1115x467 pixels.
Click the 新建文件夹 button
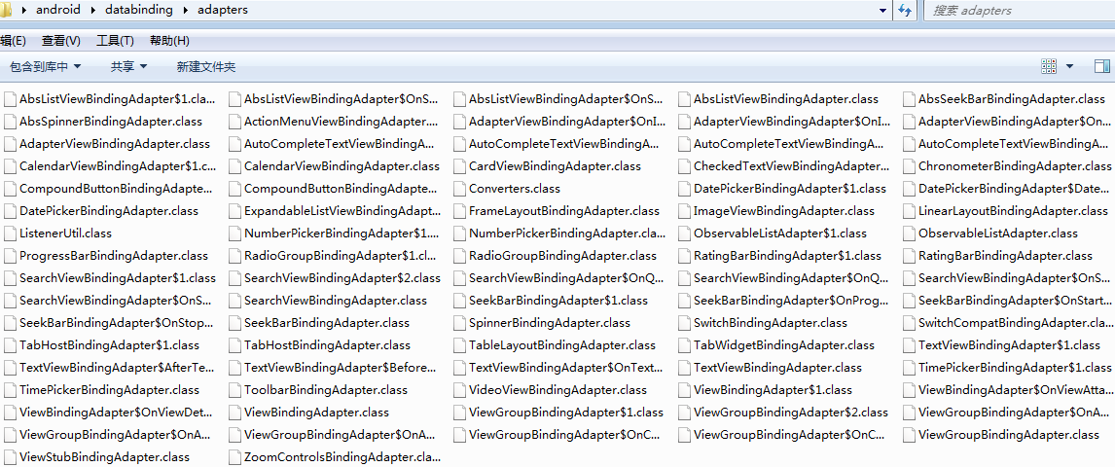tap(206, 67)
